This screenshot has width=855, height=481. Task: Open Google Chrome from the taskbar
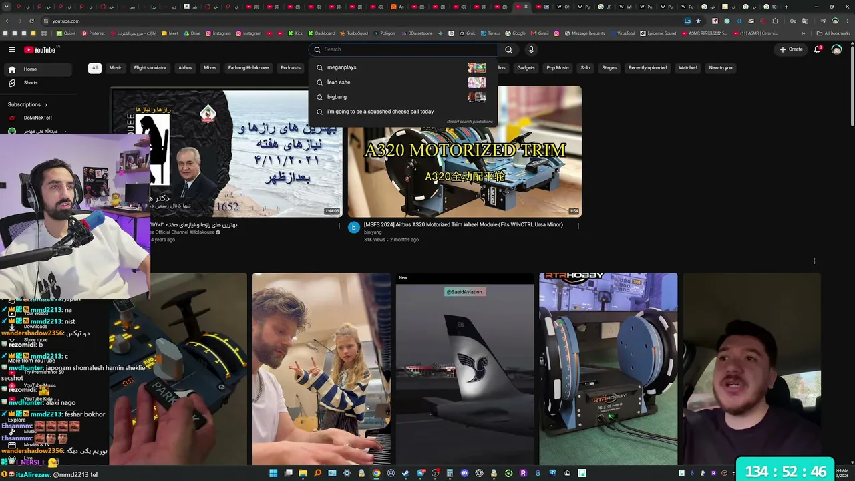point(376,473)
